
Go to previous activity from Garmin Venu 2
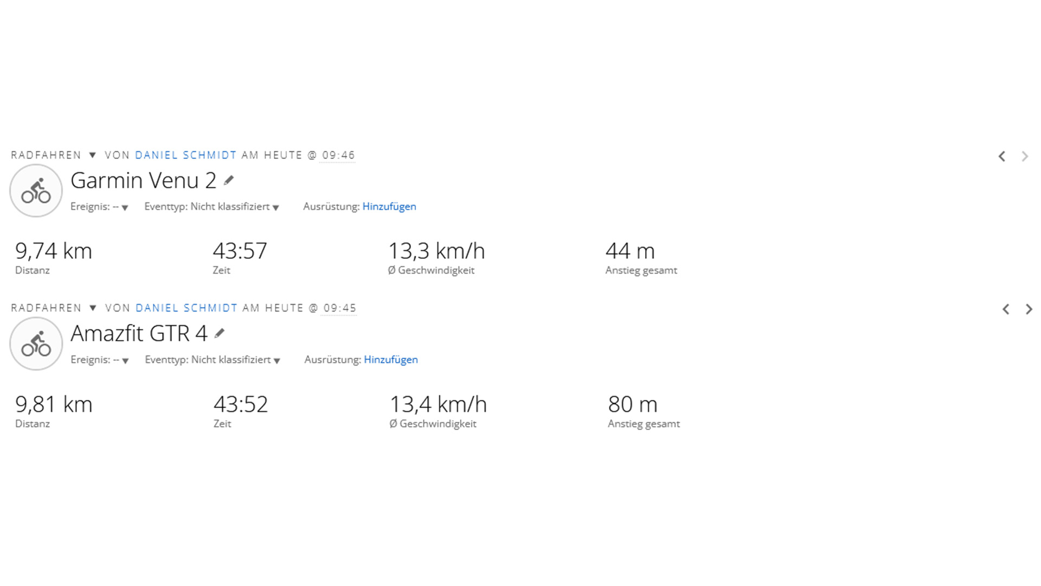coord(1002,156)
